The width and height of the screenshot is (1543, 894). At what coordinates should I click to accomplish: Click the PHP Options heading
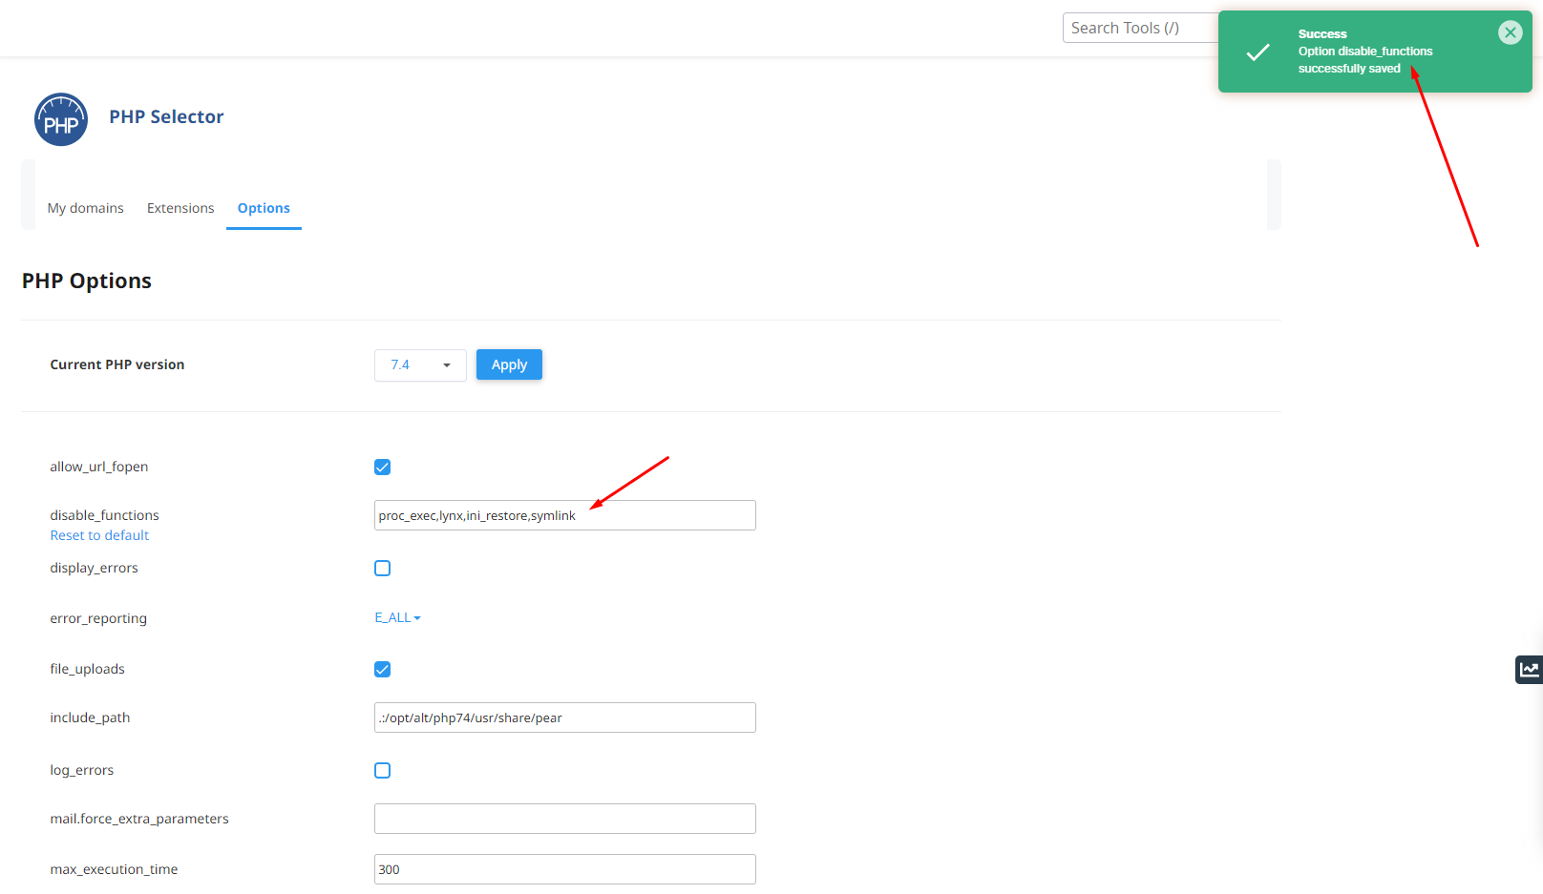point(87,281)
